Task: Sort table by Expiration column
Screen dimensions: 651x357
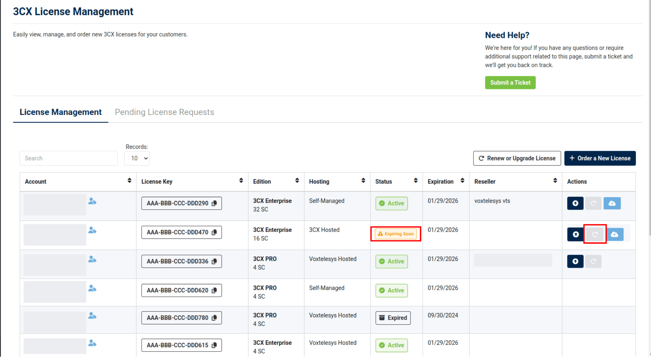Action: click(462, 181)
